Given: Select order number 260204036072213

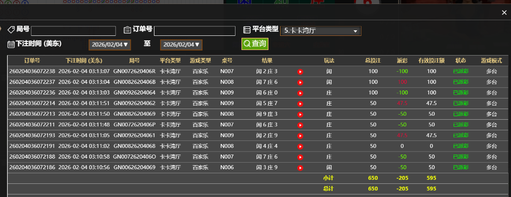Looking at the screenshot, I should [x=32, y=114].
